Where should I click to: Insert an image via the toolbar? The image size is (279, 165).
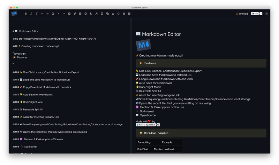(x=80, y=14)
